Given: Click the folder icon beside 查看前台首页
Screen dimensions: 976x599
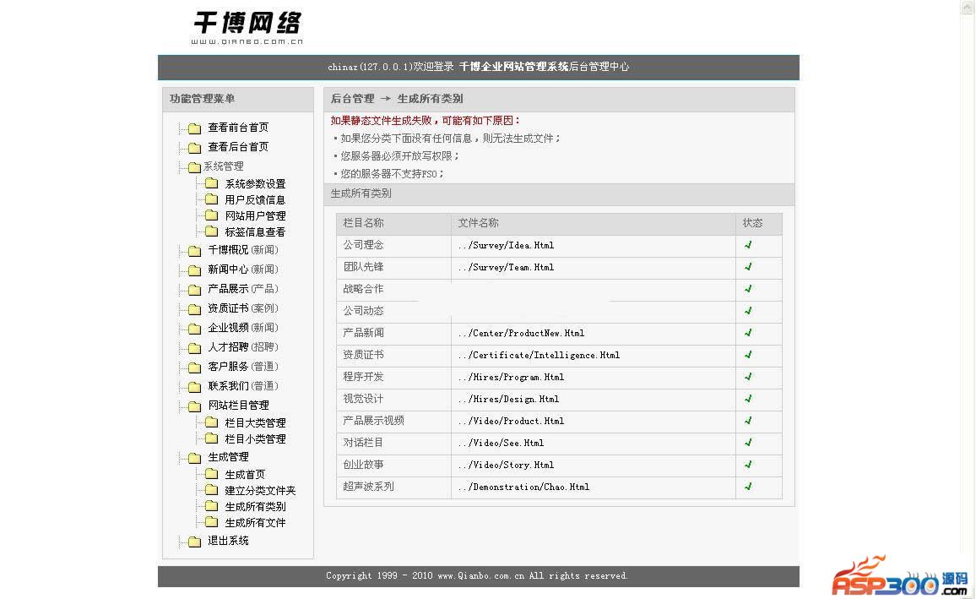Looking at the screenshot, I should click(195, 128).
